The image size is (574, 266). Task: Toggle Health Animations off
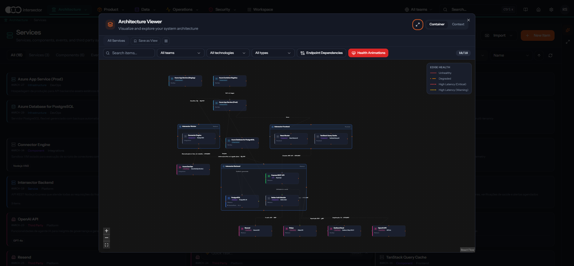coord(368,53)
